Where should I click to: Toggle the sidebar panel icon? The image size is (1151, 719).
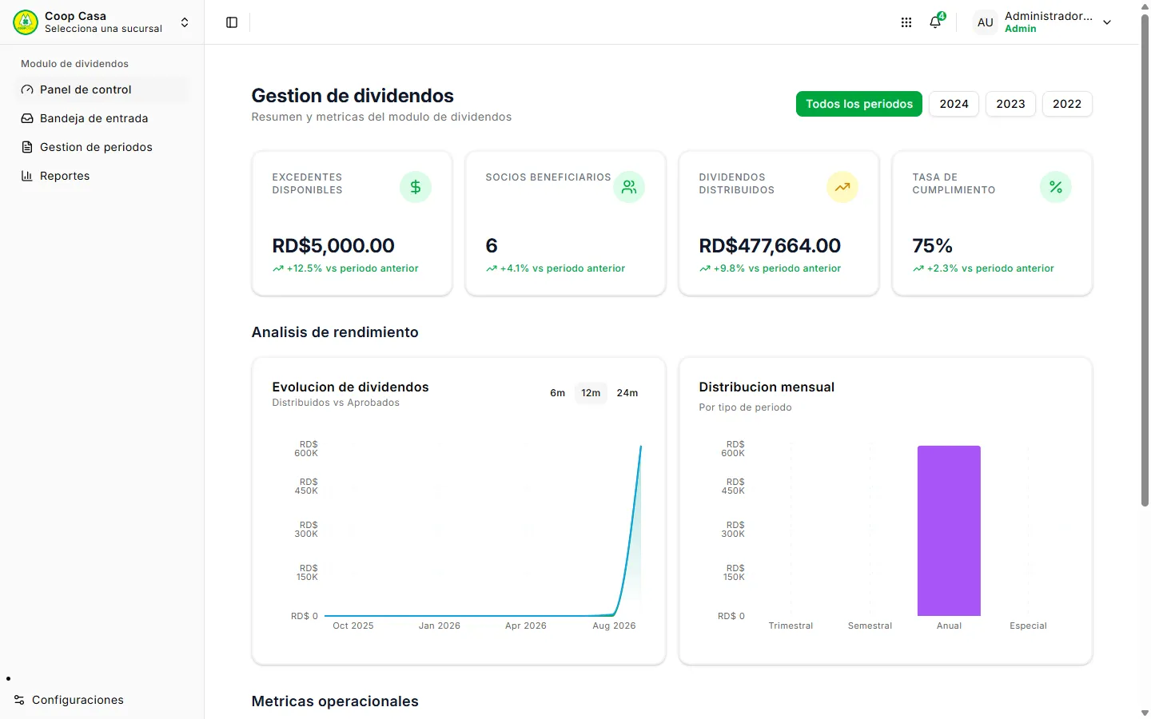click(x=232, y=22)
